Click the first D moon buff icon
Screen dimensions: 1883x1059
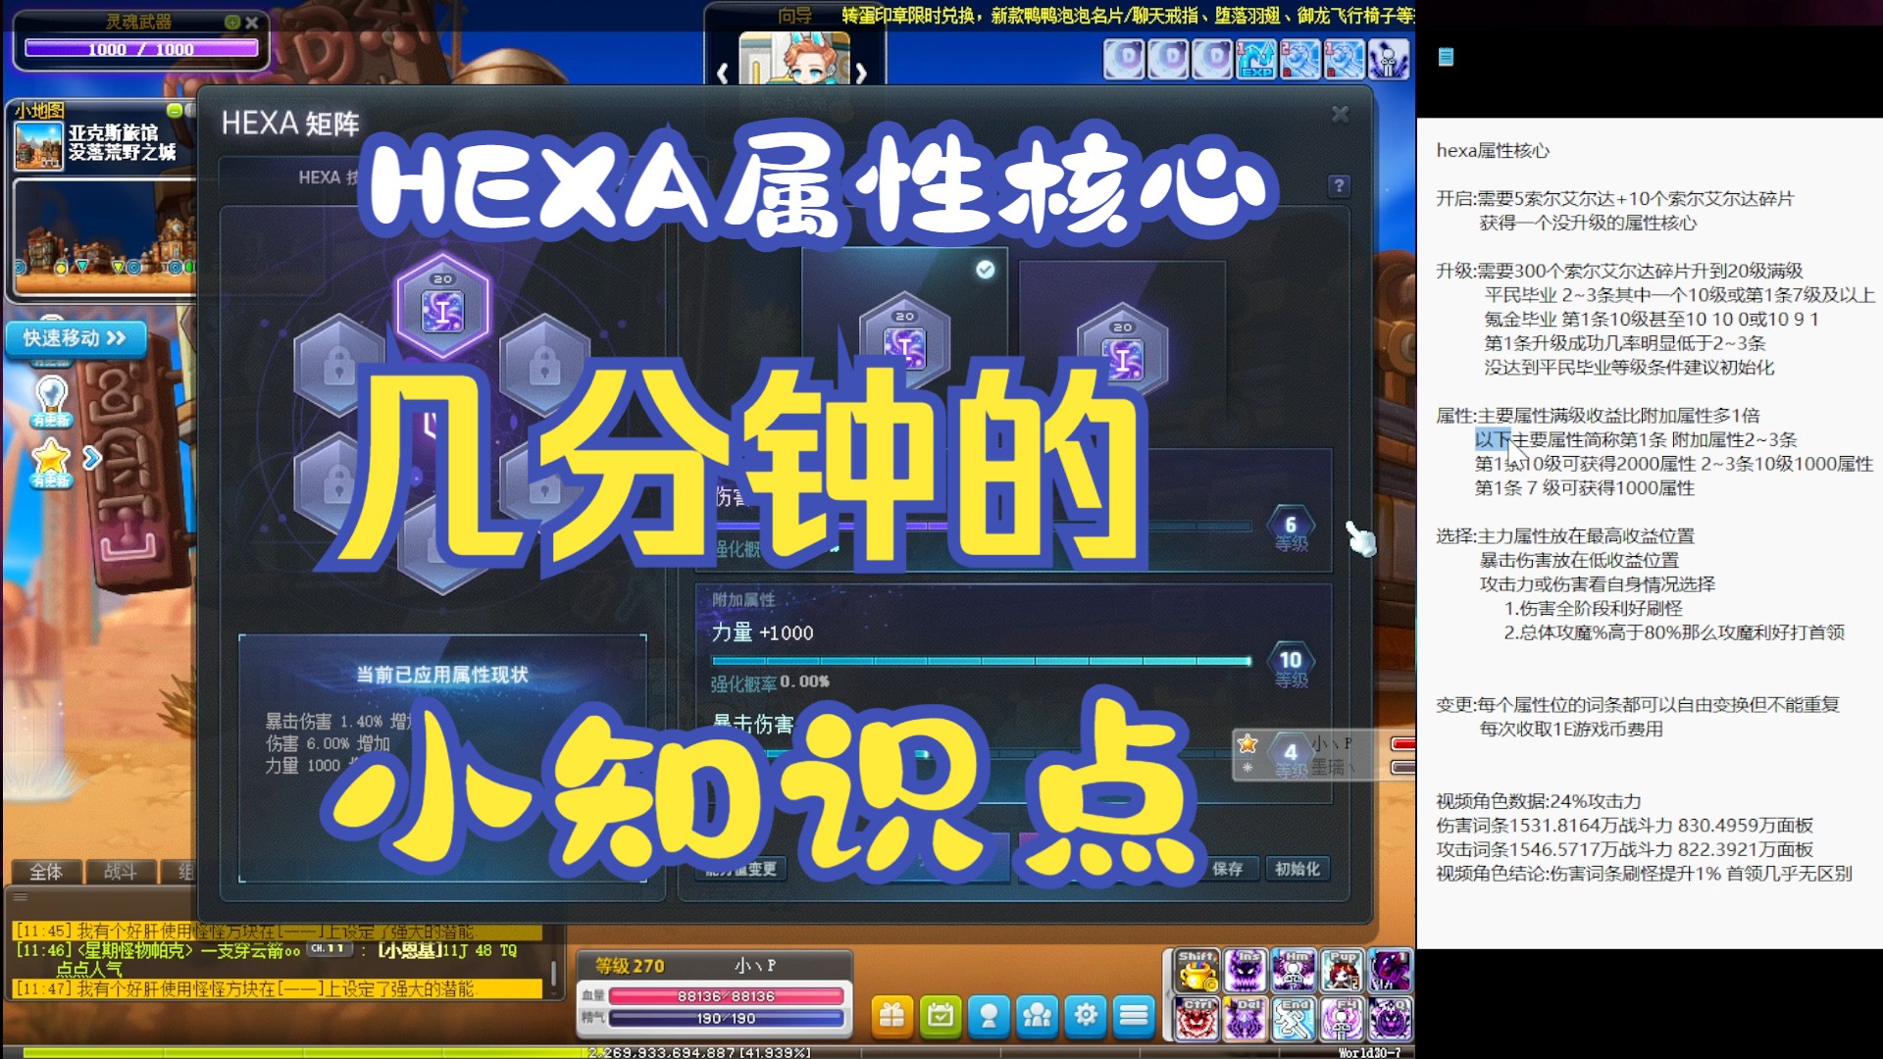[x=1124, y=59]
